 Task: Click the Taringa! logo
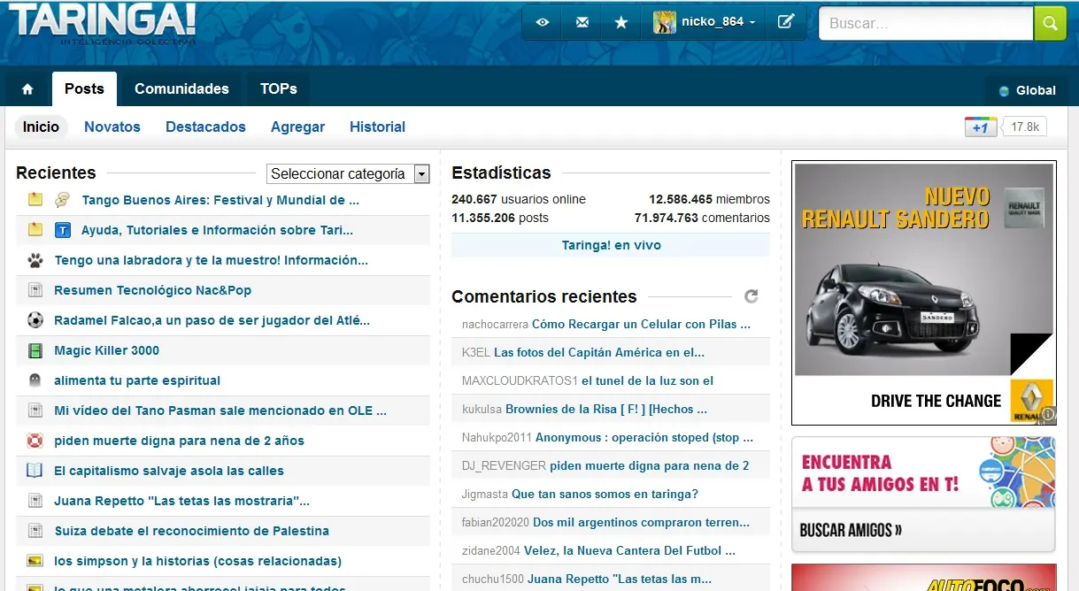(x=103, y=24)
